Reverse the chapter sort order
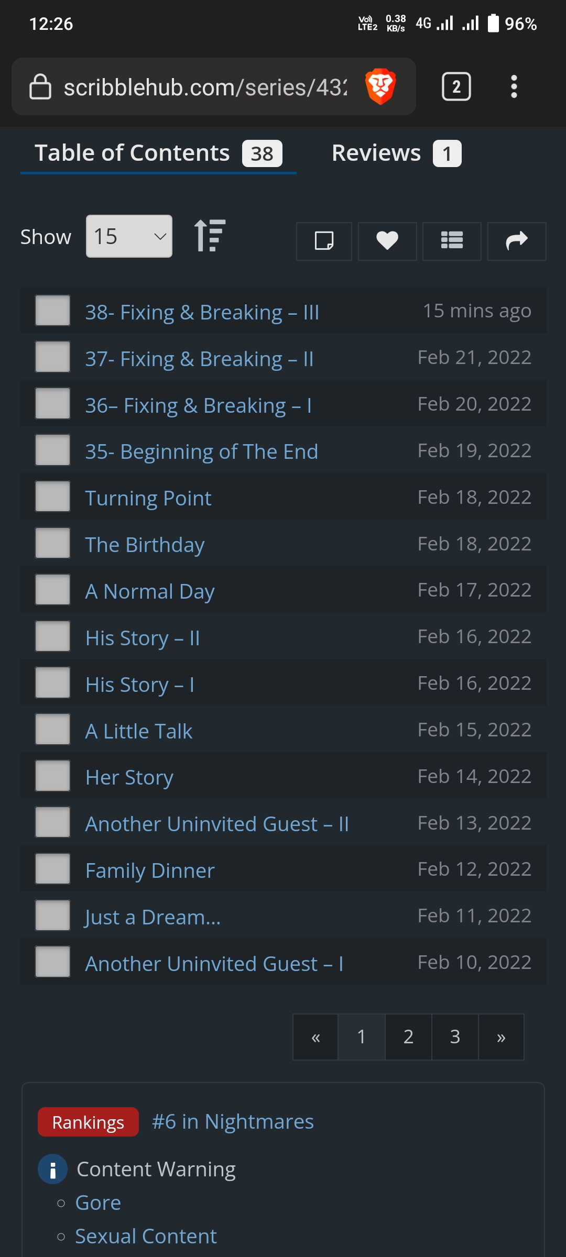This screenshot has height=1257, width=566. pos(210,236)
